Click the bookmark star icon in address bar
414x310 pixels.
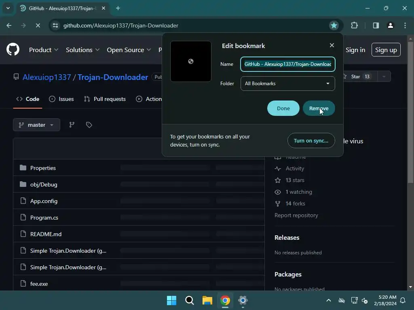pos(334,25)
